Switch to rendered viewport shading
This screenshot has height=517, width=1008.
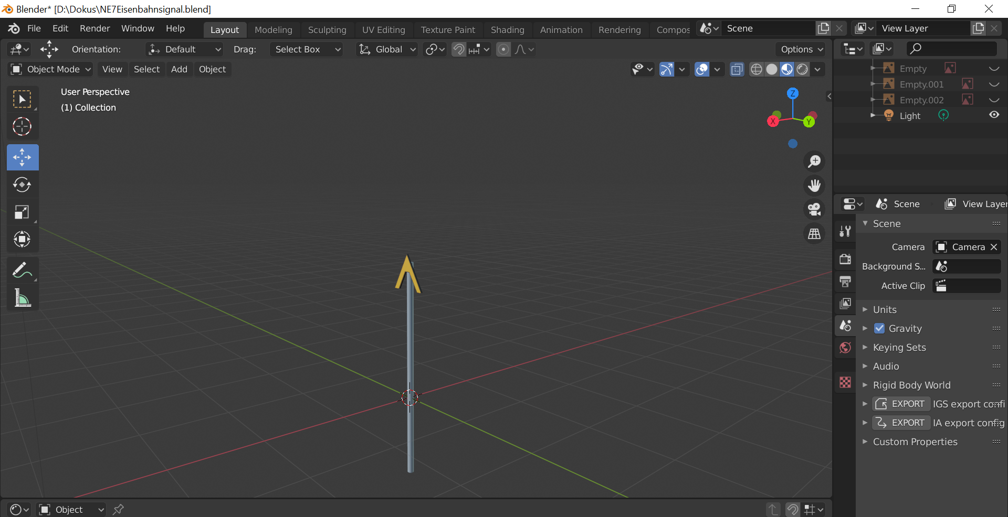(x=802, y=69)
